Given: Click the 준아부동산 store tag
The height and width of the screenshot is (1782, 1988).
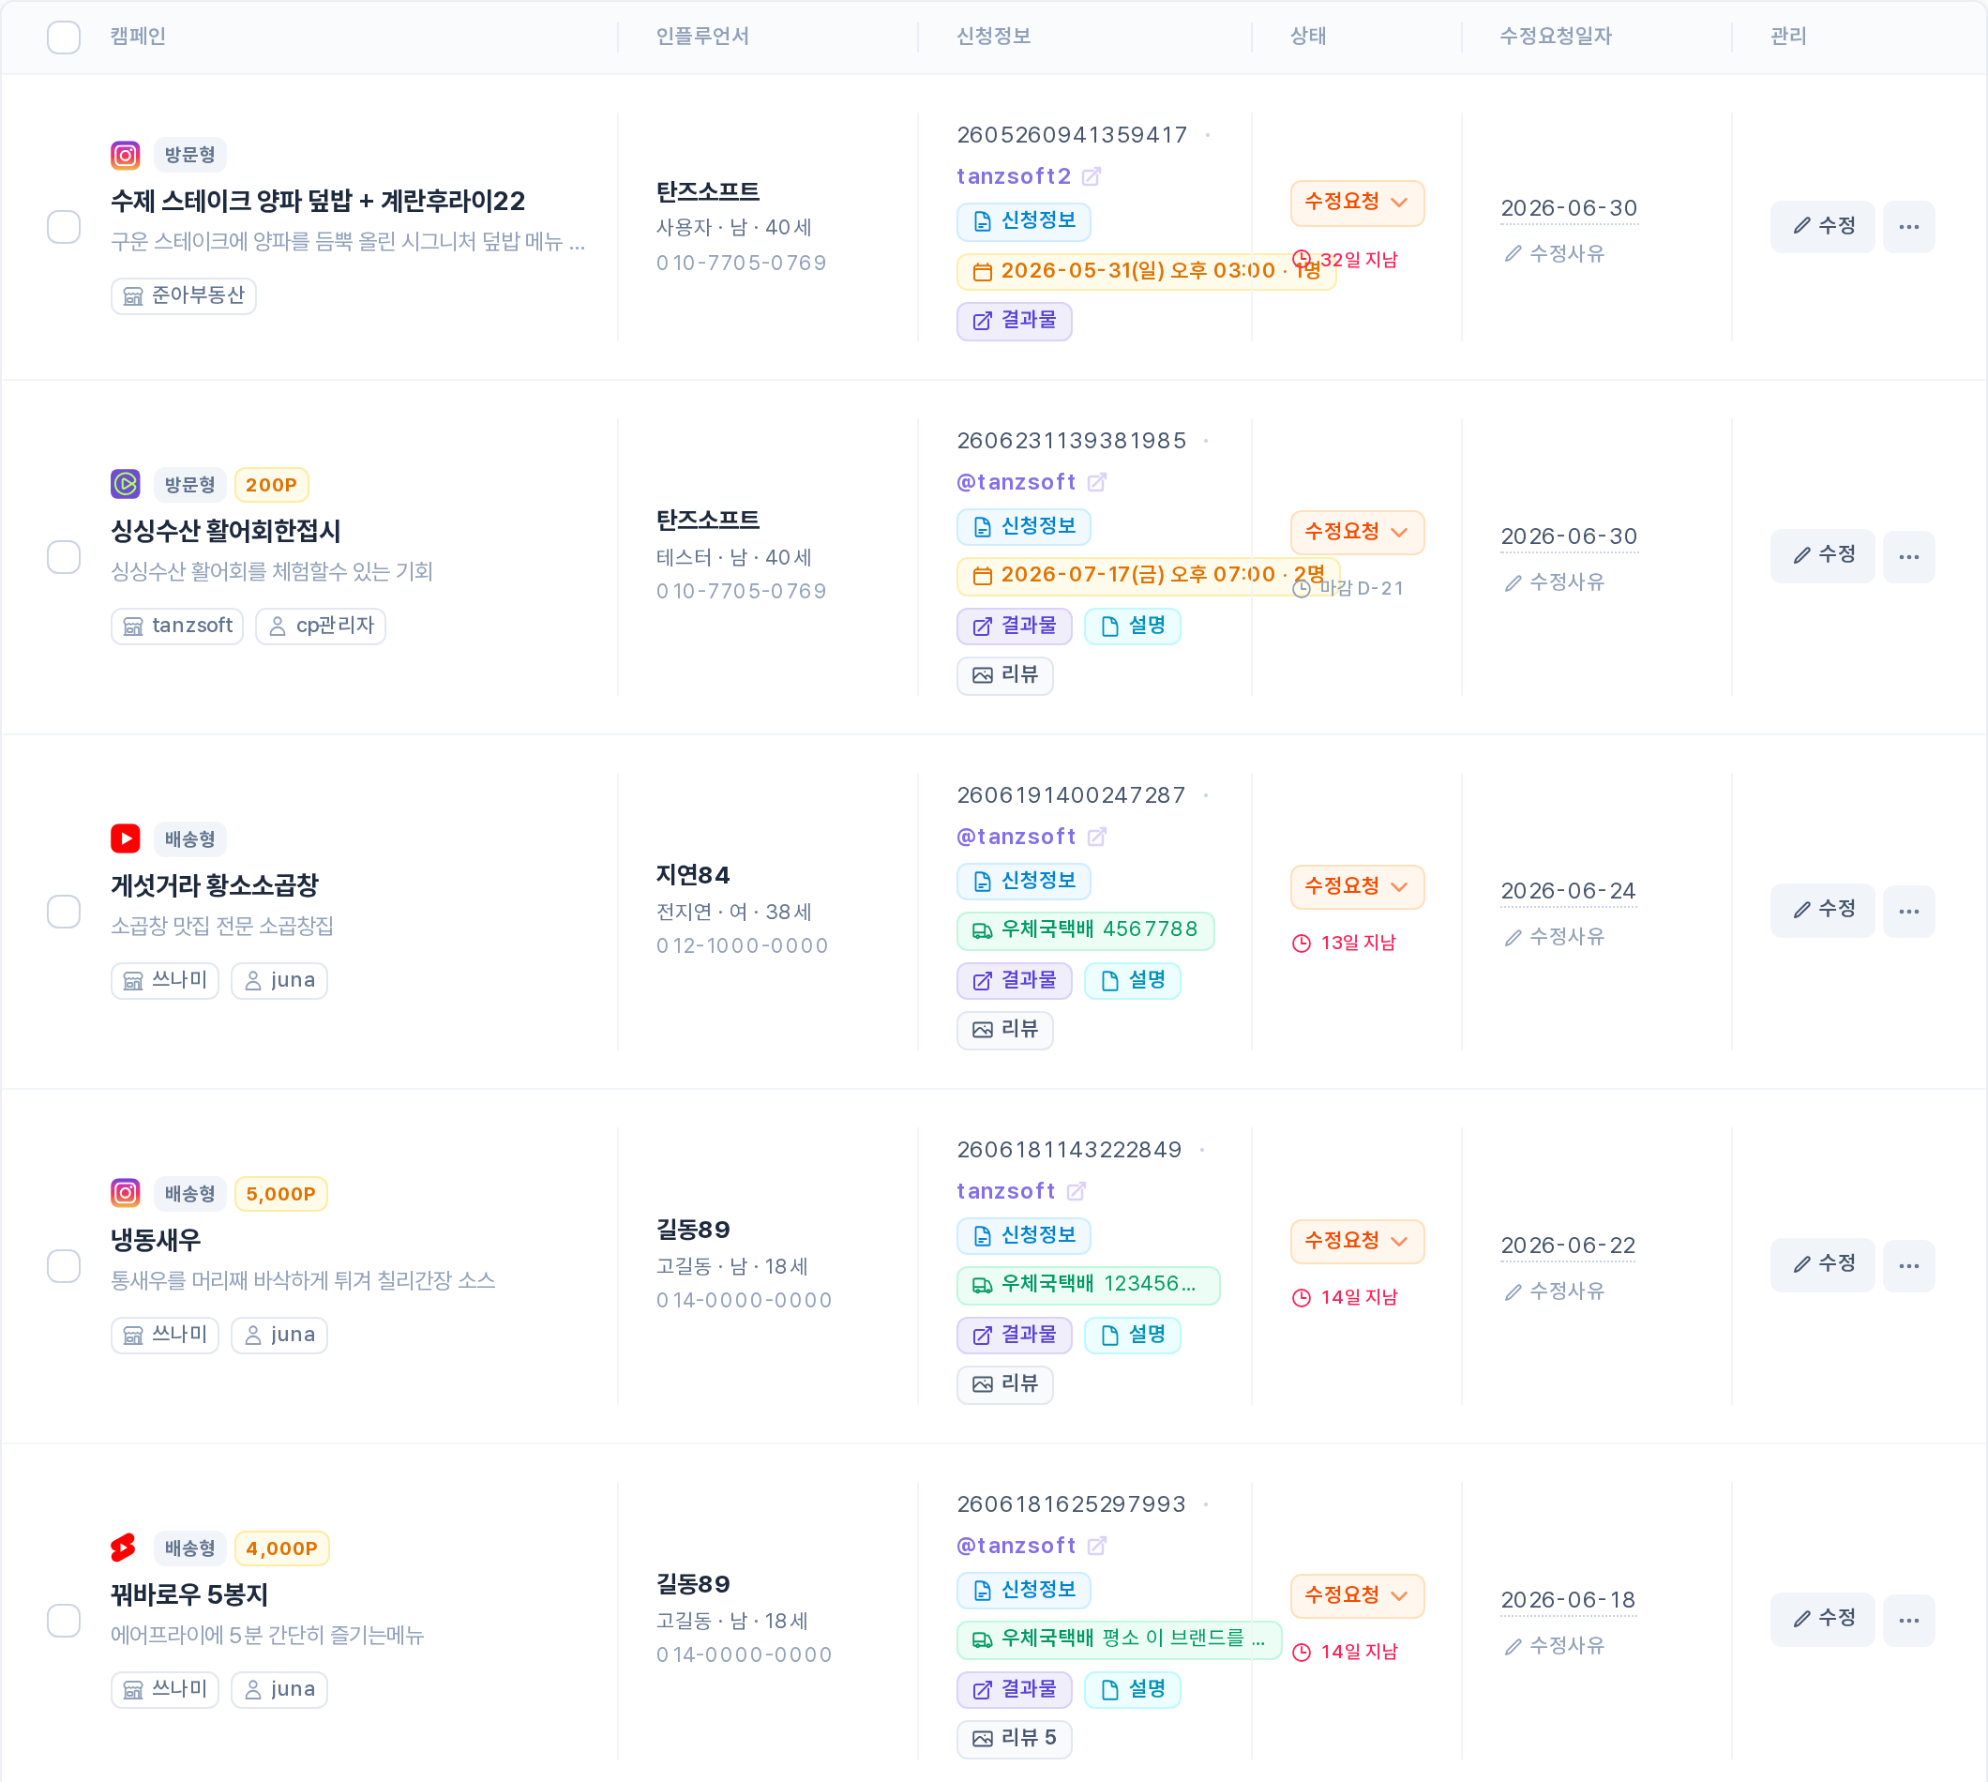Looking at the screenshot, I should [x=184, y=294].
